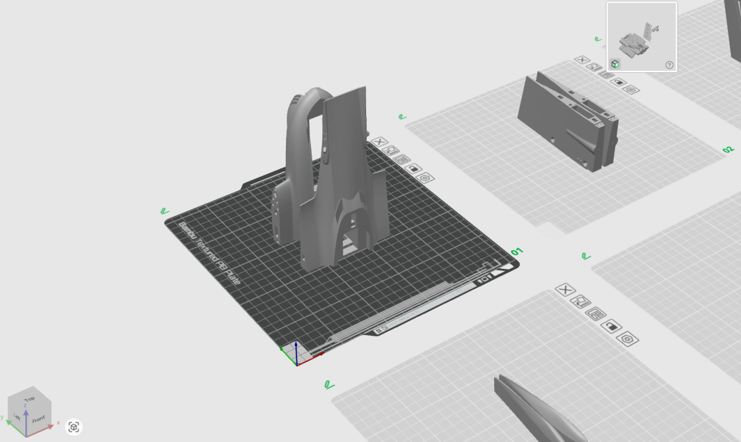Viewport: 741px width, 442px height.
Task: Auto-orient objects on plate 01
Action: [391, 150]
